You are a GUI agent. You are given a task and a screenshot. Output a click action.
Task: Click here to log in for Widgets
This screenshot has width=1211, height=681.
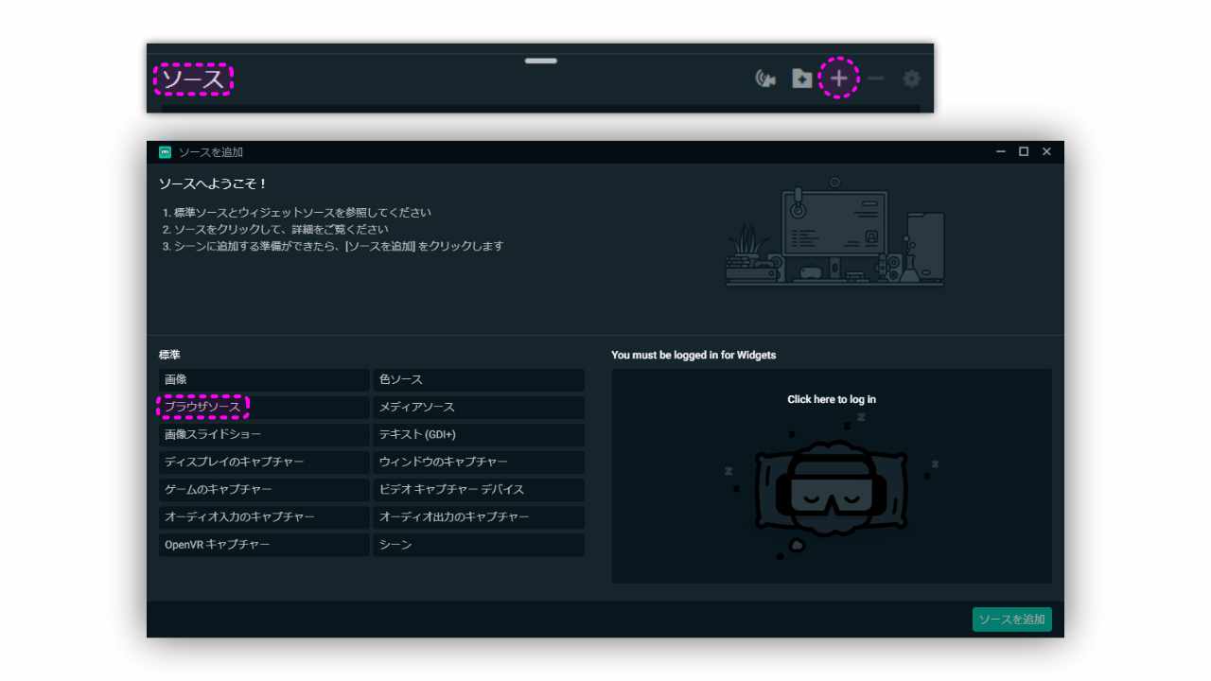tap(832, 398)
